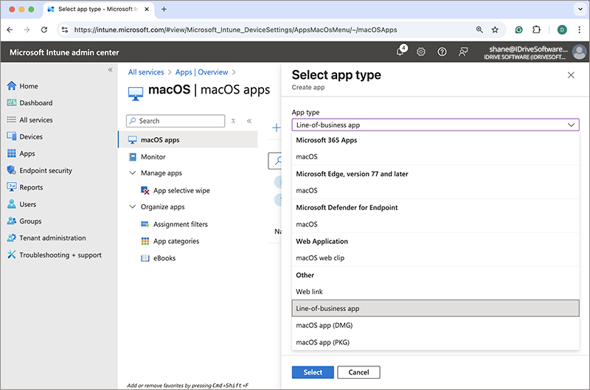The image size is (590, 390).
Task: Click the help question mark icon
Action: [442, 52]
